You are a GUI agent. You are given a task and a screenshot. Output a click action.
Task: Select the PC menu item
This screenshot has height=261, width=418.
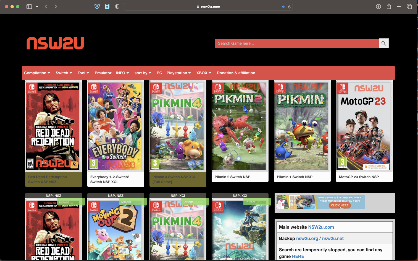point(159,73)
